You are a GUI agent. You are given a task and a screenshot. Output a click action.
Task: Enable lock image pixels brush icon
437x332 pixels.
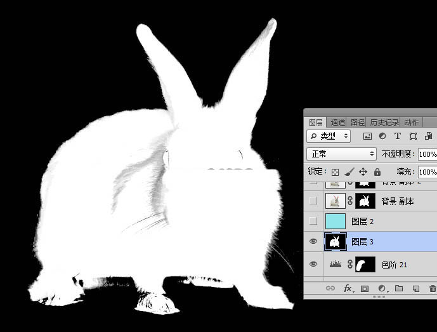pos(349,172)
